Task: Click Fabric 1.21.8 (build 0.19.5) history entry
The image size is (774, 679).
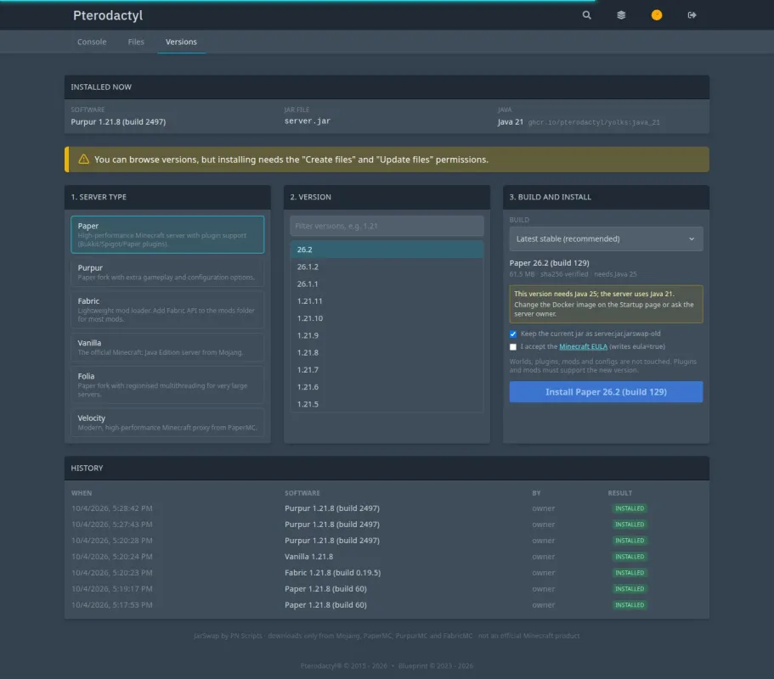Action: pos(332,573)
